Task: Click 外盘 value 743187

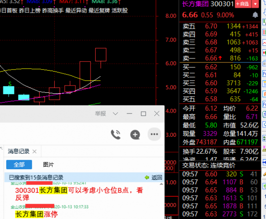Action: pos(207,142)
